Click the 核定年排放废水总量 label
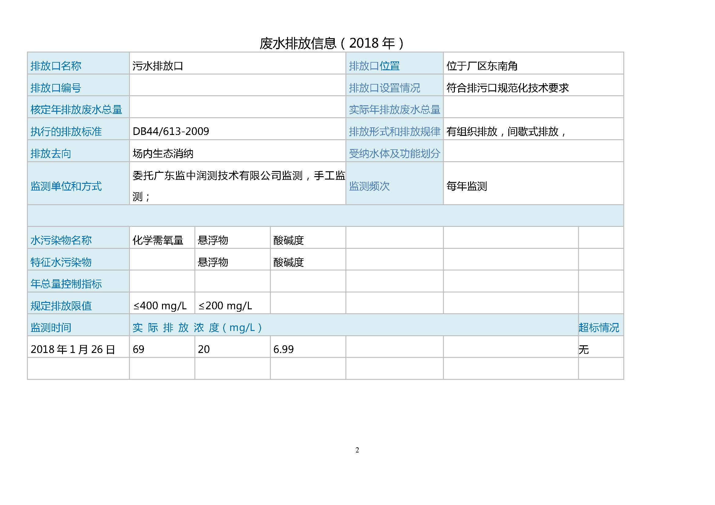This screenshot has width=715, height=505. (x=76, y=110)
